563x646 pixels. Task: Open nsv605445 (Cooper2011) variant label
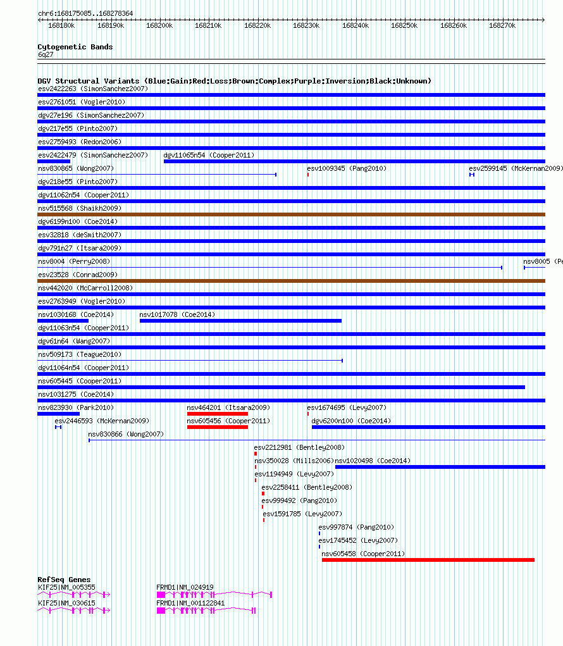(80, 381)
